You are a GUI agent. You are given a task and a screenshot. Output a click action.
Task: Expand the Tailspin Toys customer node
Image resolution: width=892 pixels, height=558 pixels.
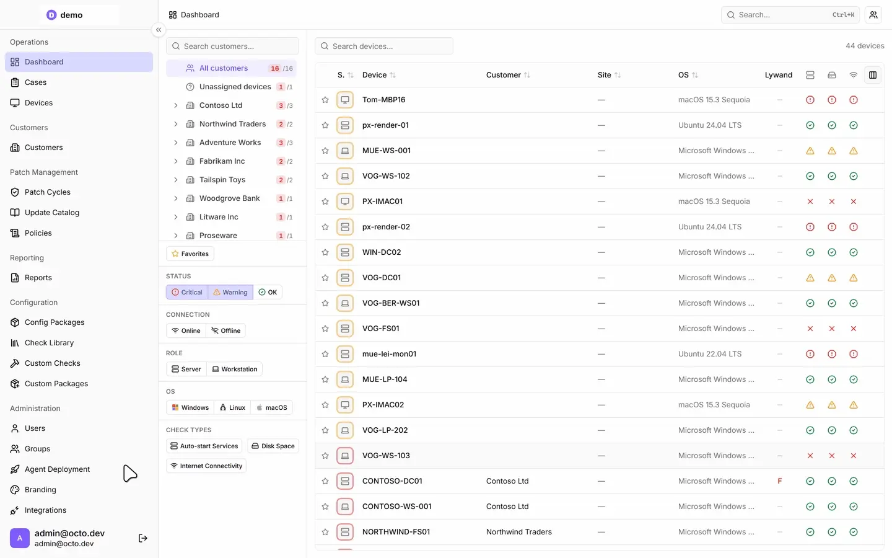pos(176,180)
